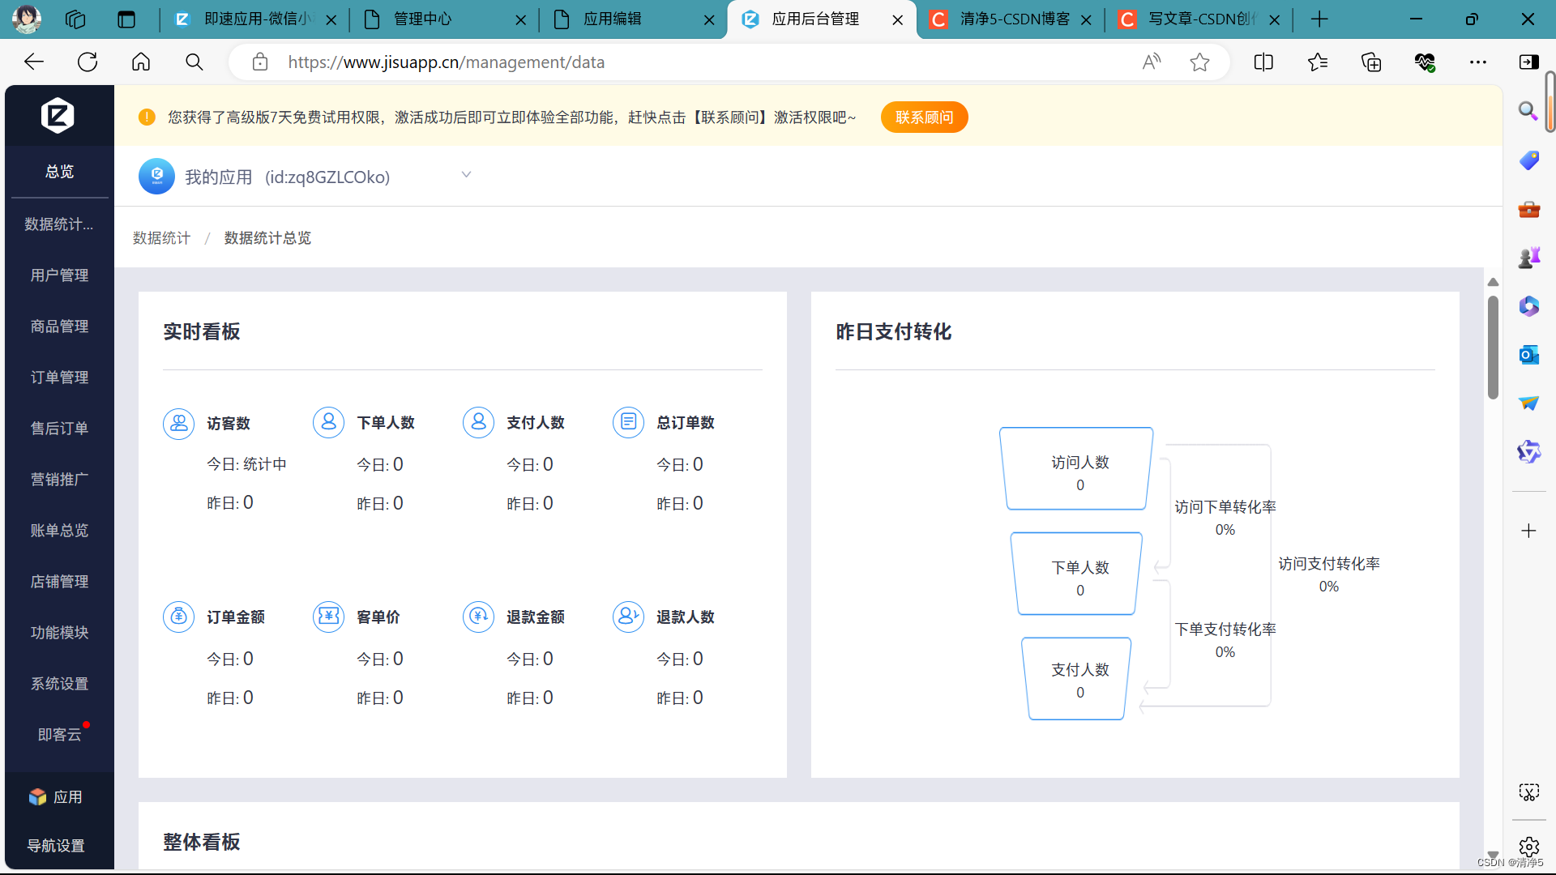Image resolution: width=1556 pixels, height=875 pixels.
Task: Click the 联系顾问 orange button
Action: point(924,117)
